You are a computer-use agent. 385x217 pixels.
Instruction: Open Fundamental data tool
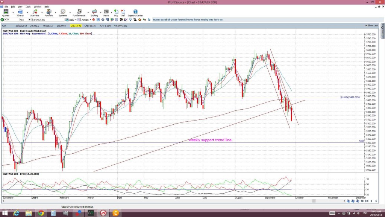tap(79, 13)
